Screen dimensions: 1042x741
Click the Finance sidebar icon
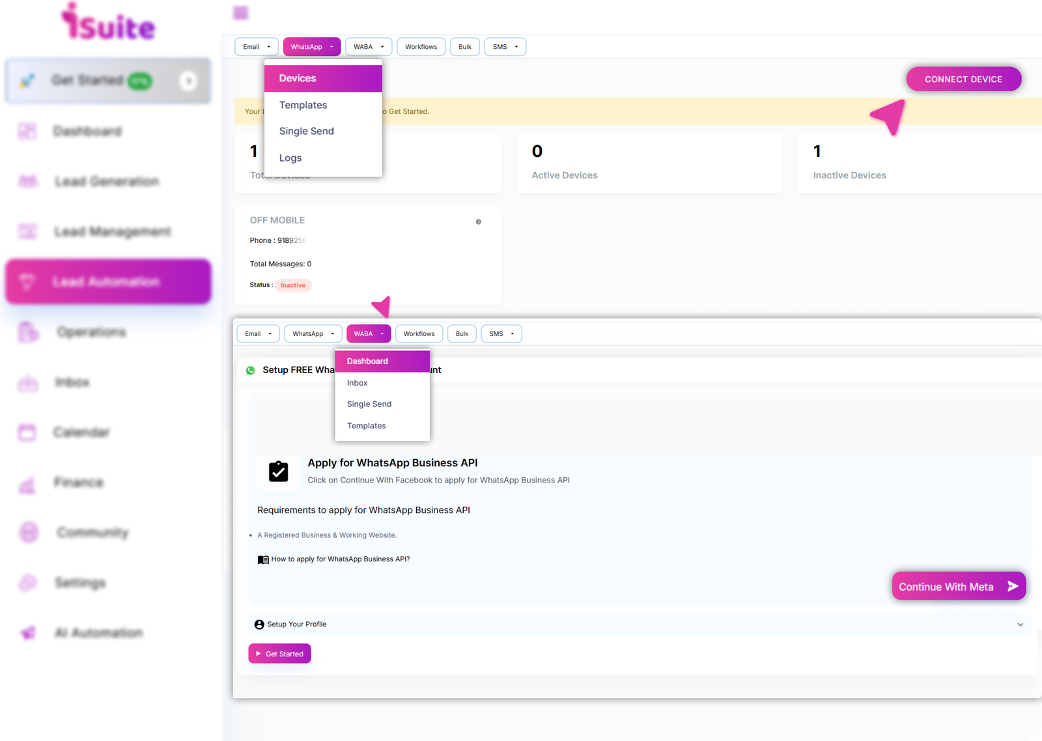(27, 483)
